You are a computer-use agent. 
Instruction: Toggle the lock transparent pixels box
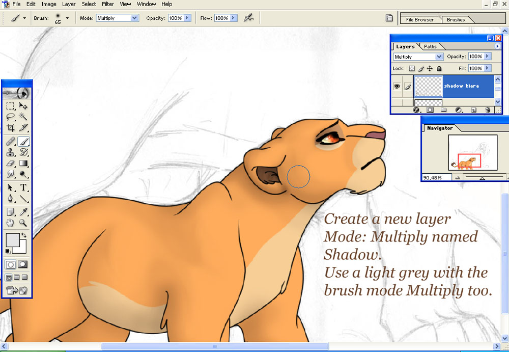(412, 69)
